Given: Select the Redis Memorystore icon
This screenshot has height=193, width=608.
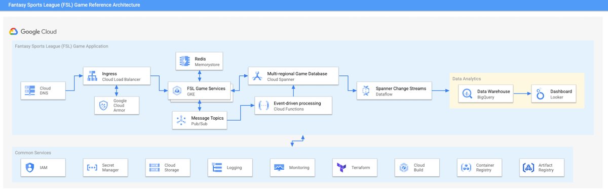Looking at the screenshot, I should coord(185,62).
